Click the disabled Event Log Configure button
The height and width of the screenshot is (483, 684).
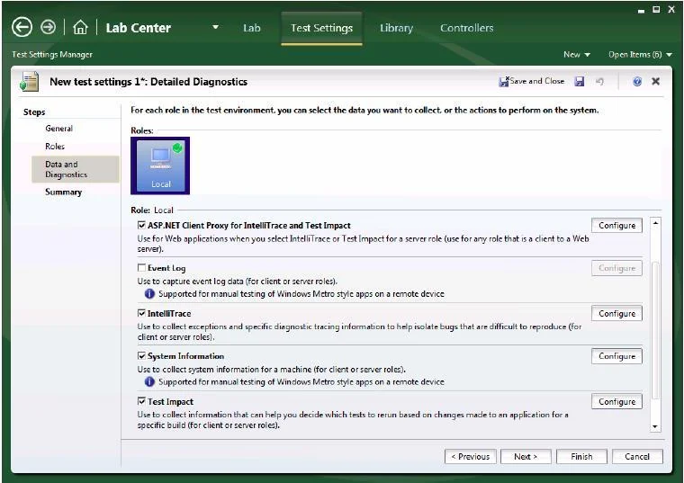pos(616,268)
